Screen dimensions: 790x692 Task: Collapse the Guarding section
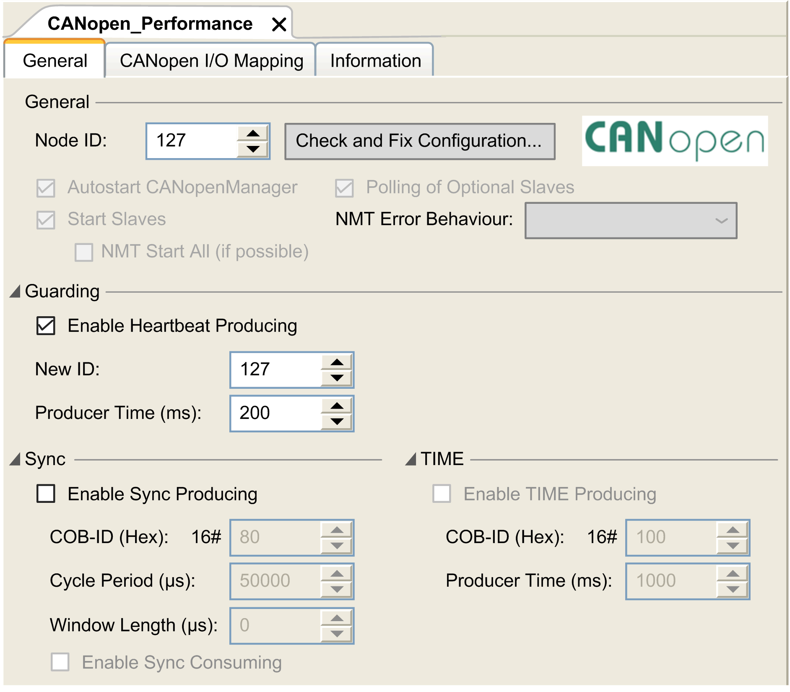coord(16,291)
